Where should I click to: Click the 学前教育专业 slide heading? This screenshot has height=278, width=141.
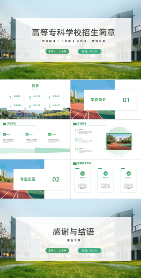point(84,163)
